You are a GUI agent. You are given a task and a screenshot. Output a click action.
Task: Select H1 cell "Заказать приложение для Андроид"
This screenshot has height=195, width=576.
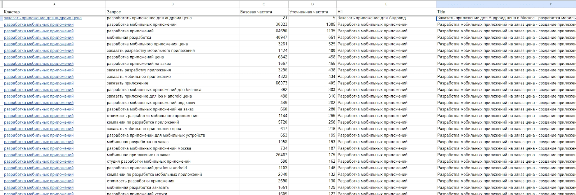pos(386,18)
